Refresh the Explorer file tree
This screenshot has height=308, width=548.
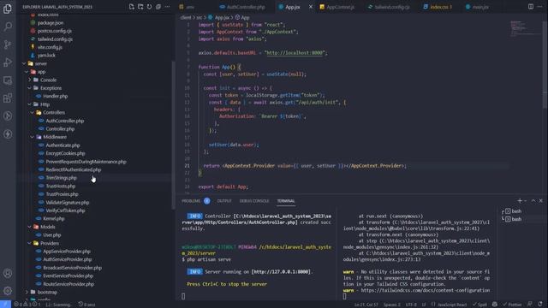pyautogui.click(x=150, y=7)
